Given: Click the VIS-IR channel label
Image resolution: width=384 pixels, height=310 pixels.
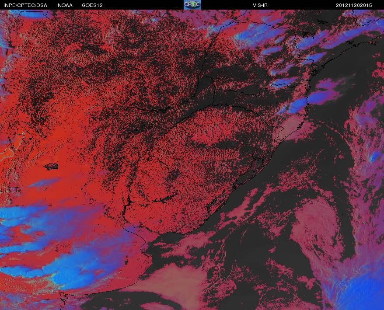Looking at the screenshot, I should (x=260, y=5).
